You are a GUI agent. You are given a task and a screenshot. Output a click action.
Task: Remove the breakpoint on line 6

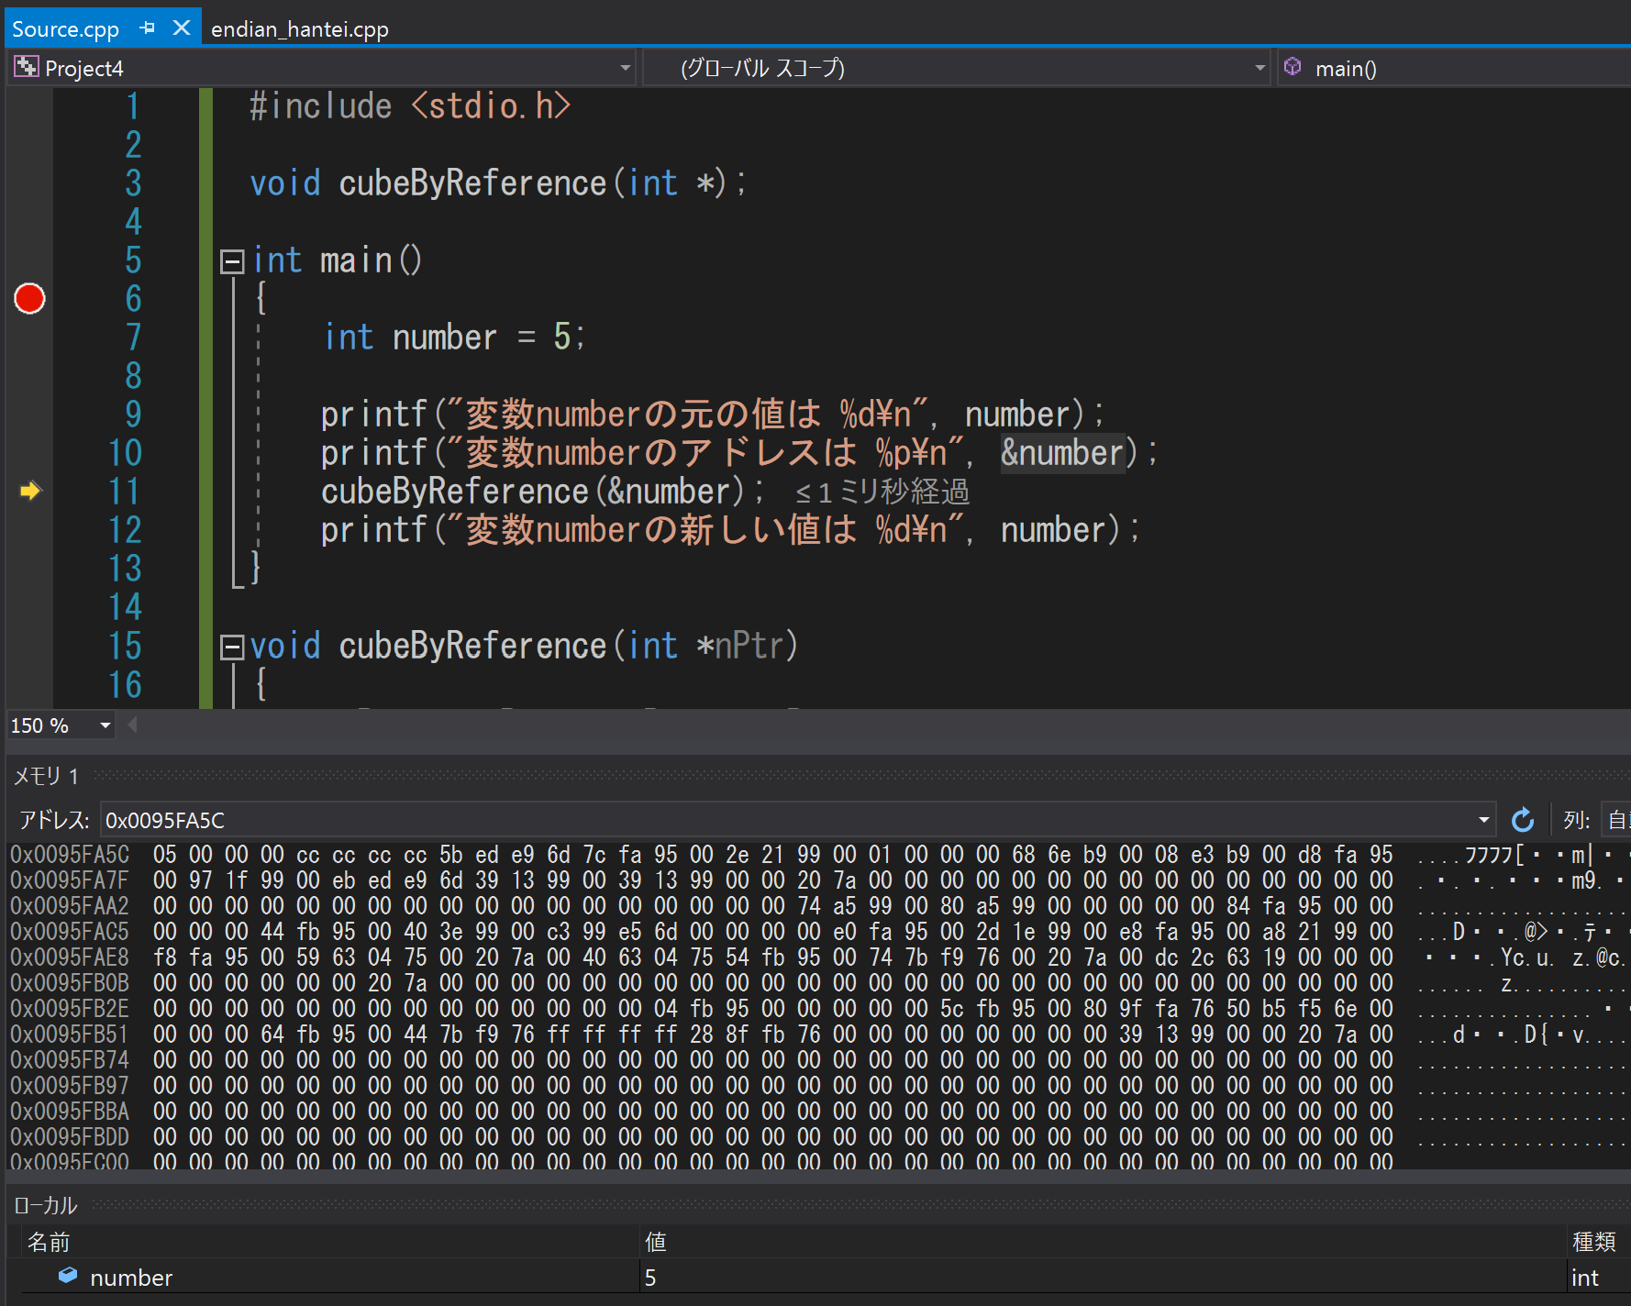29,299
